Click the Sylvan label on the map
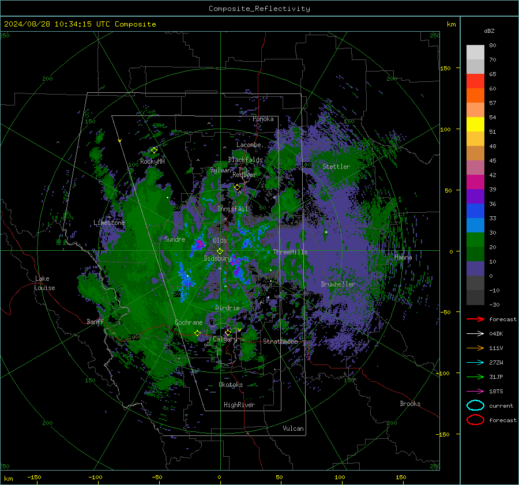Viewport: 519px width, 485px height. click(x=221, y=170)
